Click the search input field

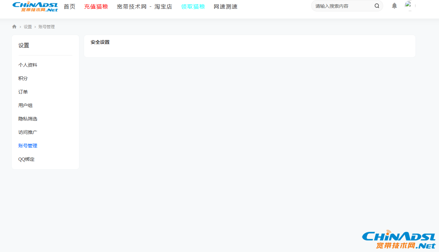343,6
